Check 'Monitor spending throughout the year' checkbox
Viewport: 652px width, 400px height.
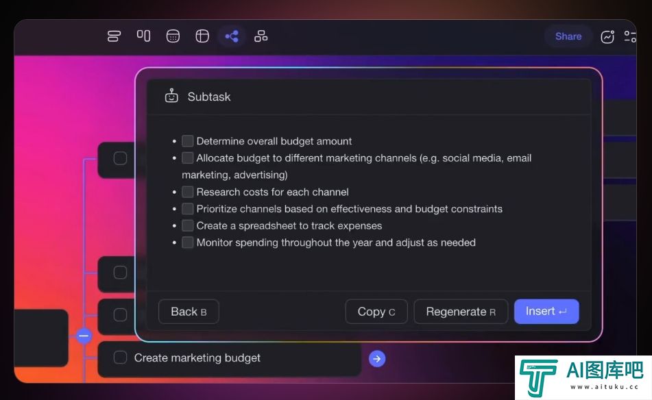[x=188, y=242]
